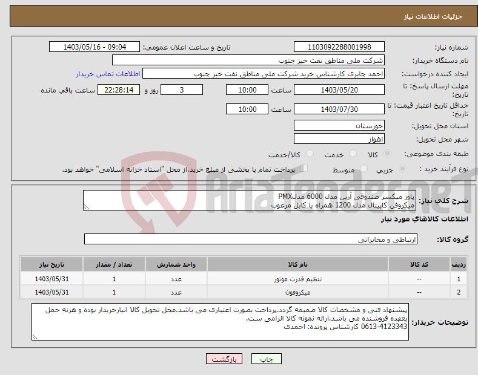This screenshot has width=478, height=375.
Task: Click the عدد unit in the تنظیم قدرت موتور row
Action: click(176, 279)
